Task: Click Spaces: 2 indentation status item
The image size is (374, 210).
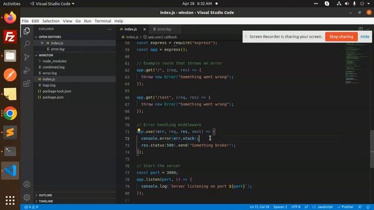Action: (280, 207)
